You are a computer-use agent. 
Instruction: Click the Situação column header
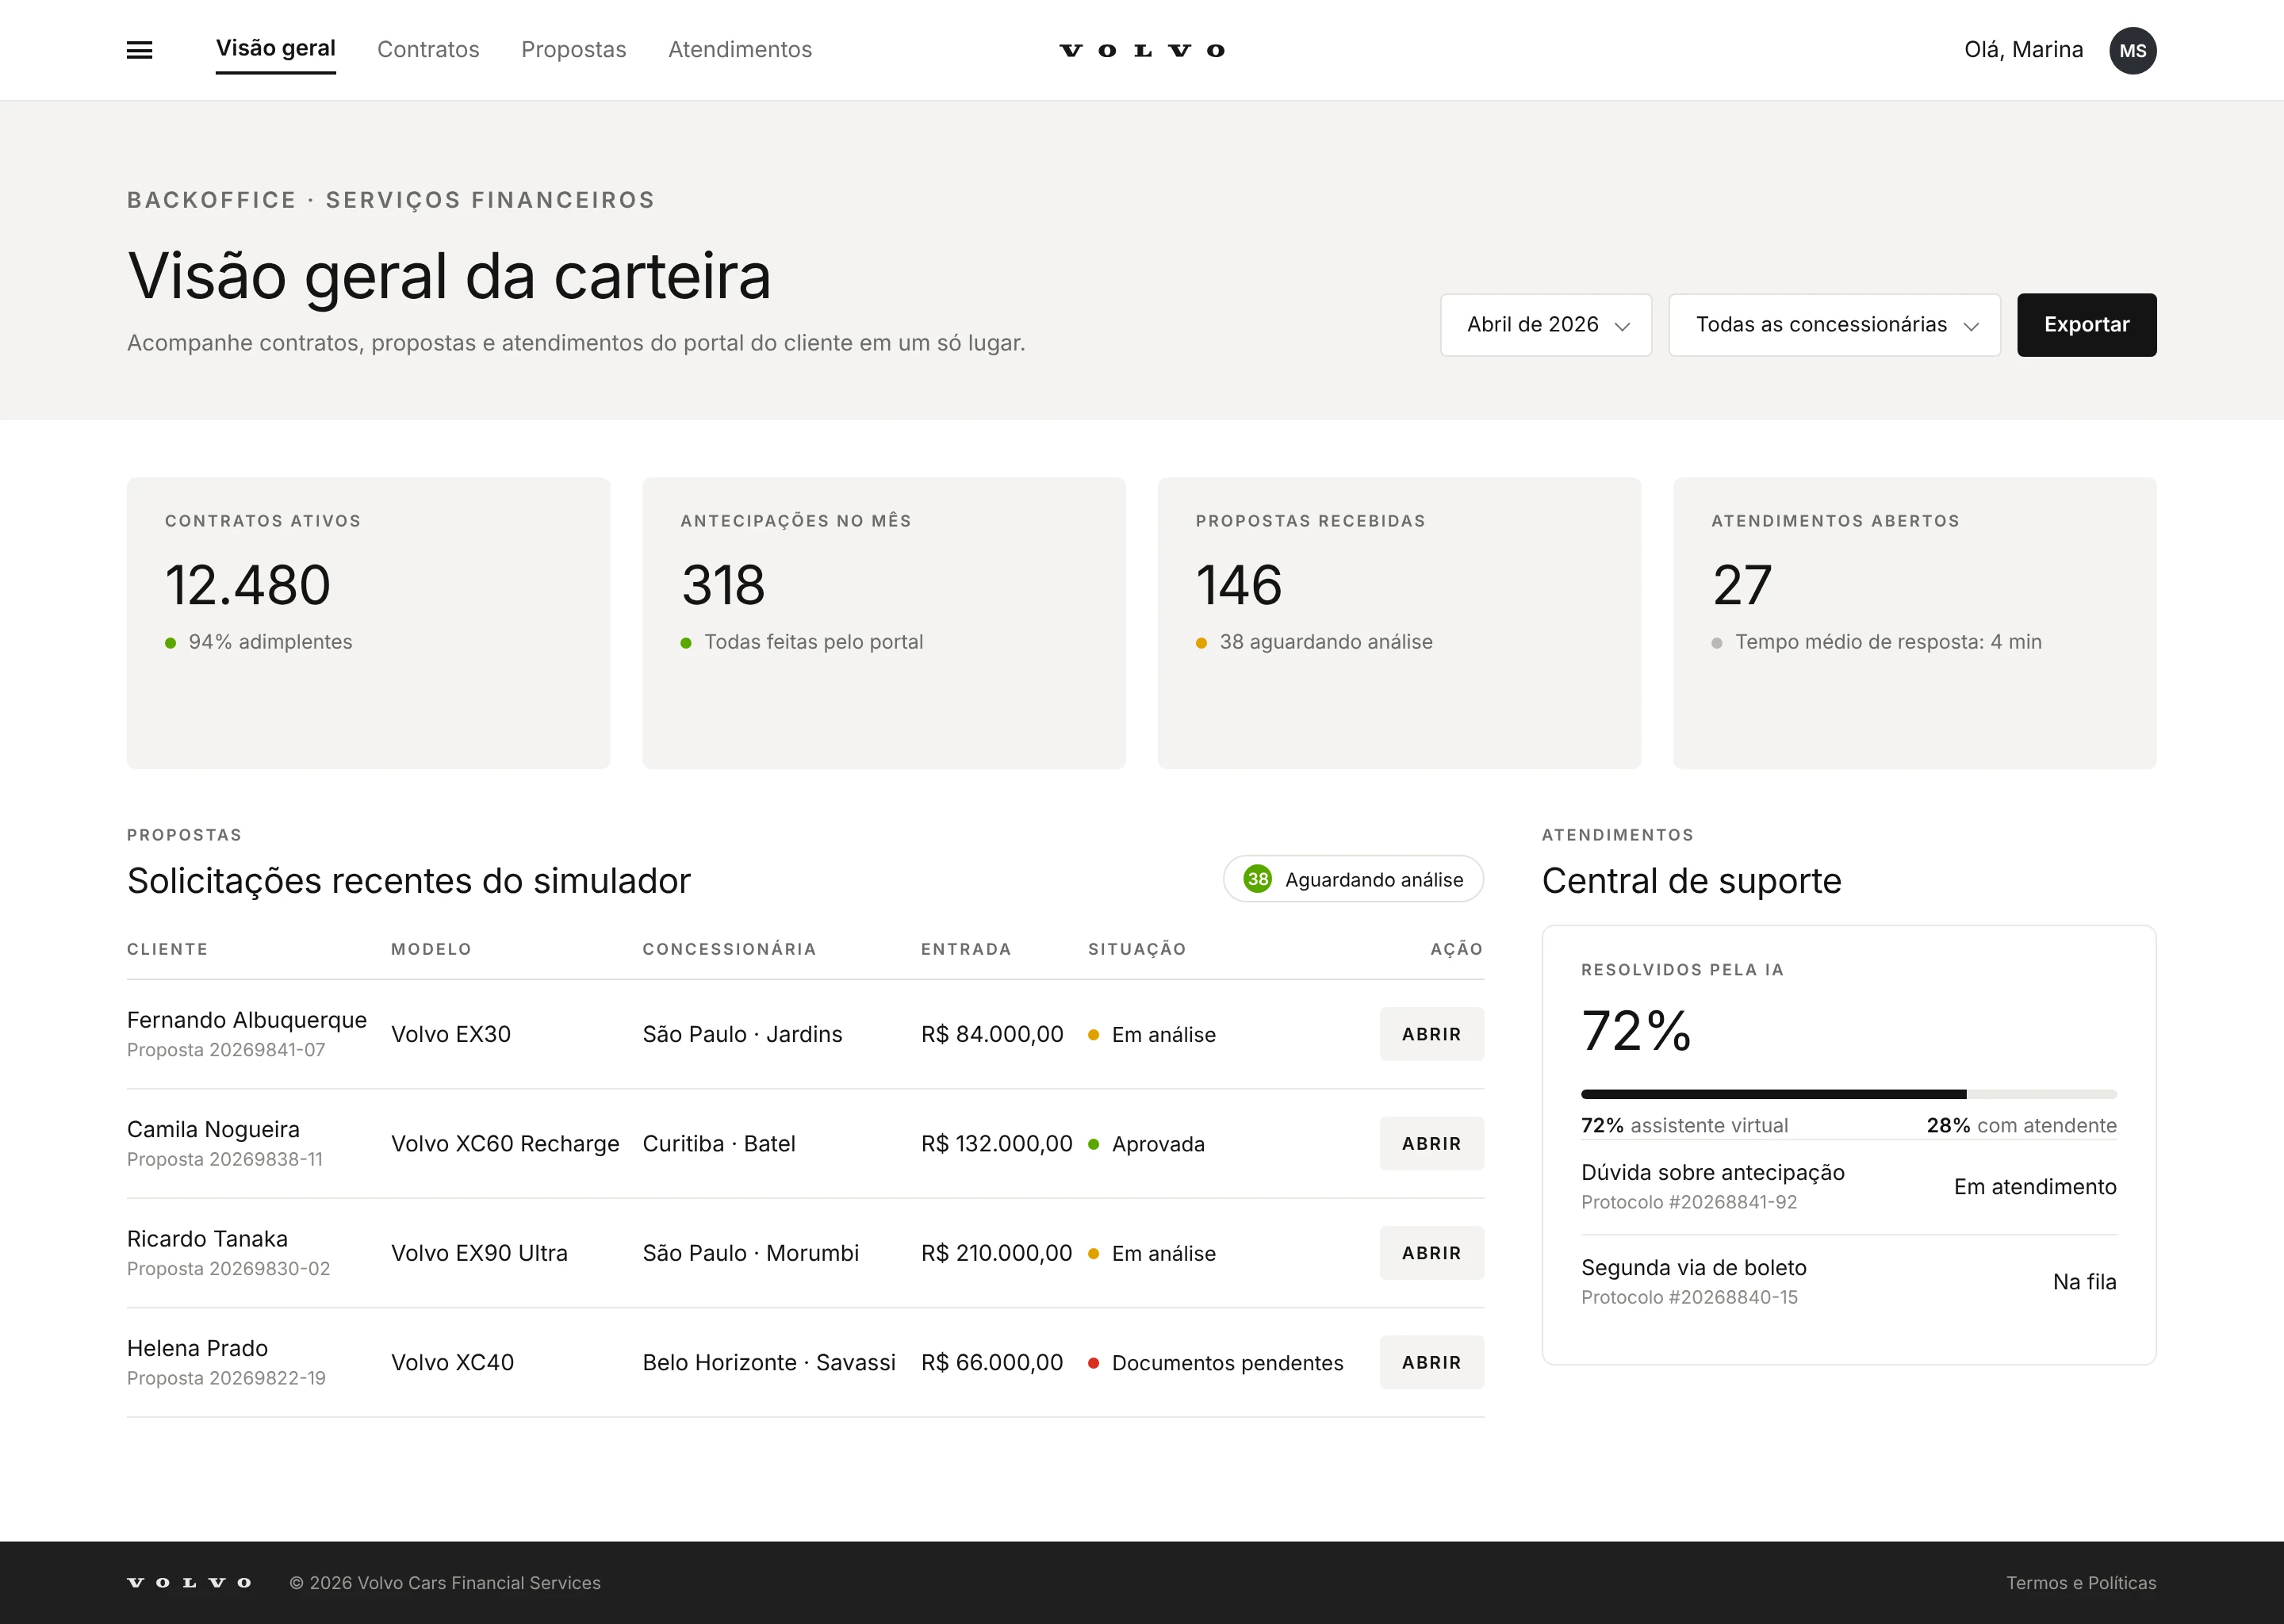[x=1137, y=949]
